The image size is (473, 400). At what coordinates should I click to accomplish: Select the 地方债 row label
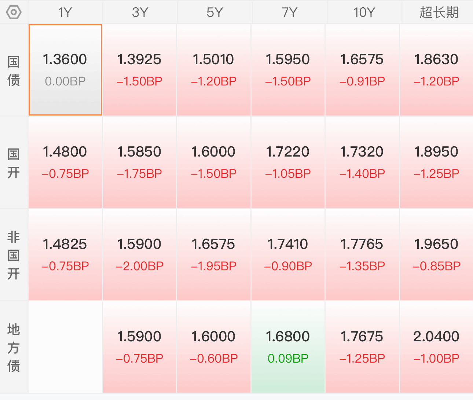pyautogui.click(x=14, y=347)
